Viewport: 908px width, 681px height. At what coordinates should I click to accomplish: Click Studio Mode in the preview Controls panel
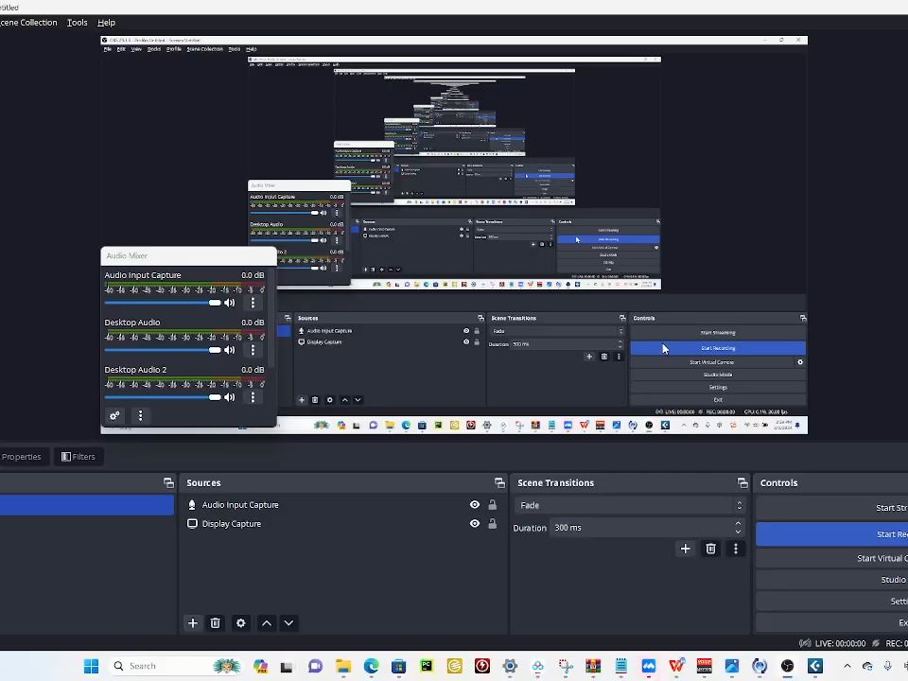(718, 375)
